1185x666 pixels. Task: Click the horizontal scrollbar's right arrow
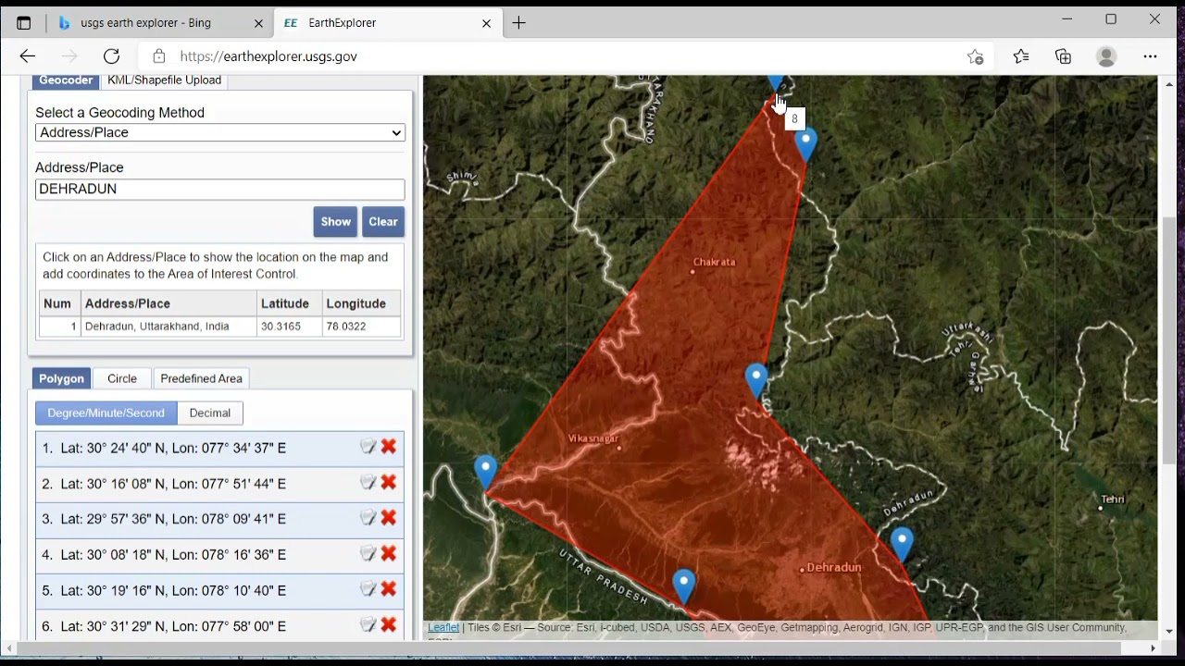[1154, 648]
